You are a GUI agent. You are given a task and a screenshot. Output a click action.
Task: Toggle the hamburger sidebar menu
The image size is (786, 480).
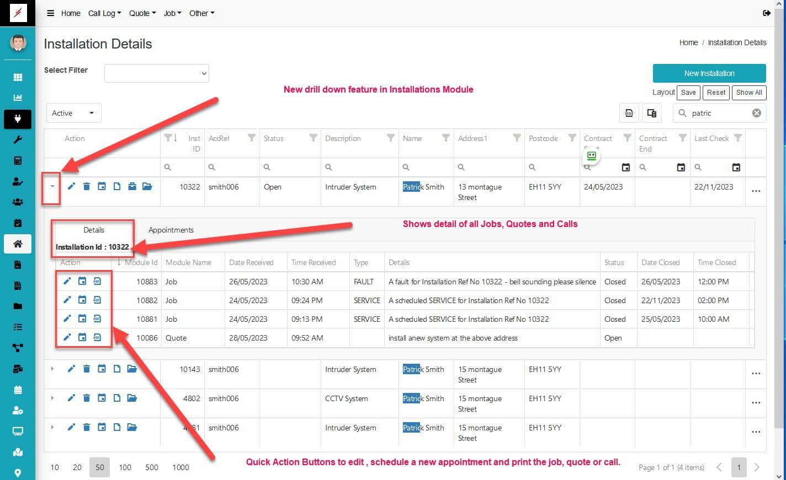(50, 13)
